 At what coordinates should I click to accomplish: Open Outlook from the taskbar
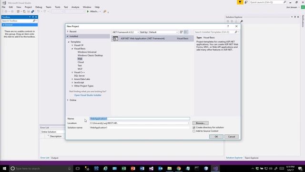pos(160,168)
